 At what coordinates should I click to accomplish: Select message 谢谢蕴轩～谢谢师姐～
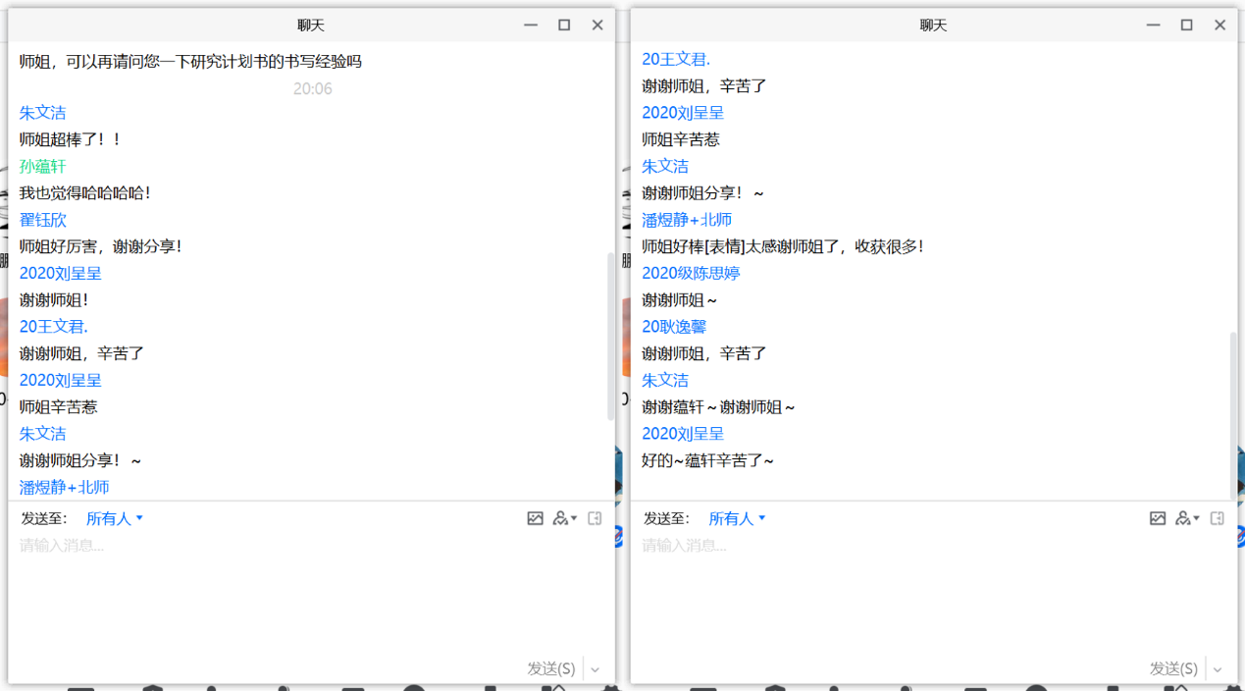(718, 407)
